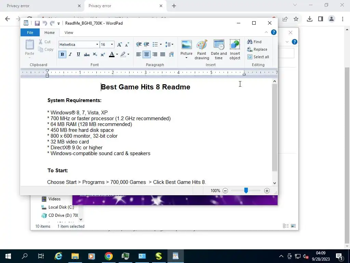Image resolution: width=350 pixels, height=263 pixels.
Task: Expand the Picture dropdown arrow
Action: pyautogui.click(x=186, y=58)
